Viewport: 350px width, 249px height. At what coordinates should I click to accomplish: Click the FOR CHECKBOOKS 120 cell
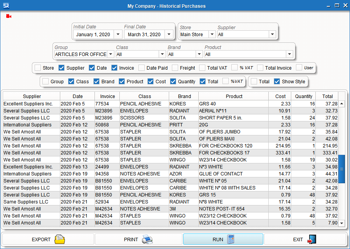[x=233, y=146]
